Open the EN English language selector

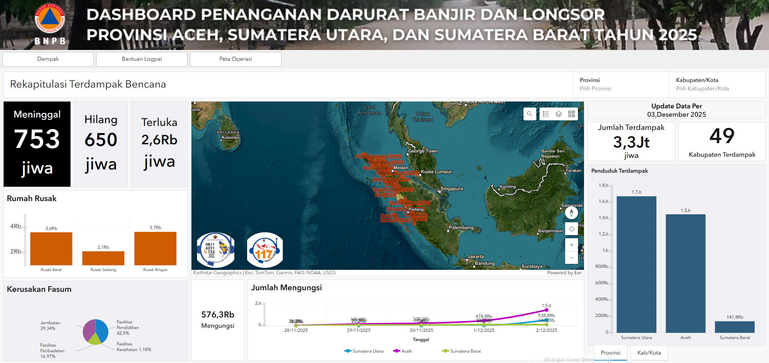pyautogui.click(x=569, y=359)
